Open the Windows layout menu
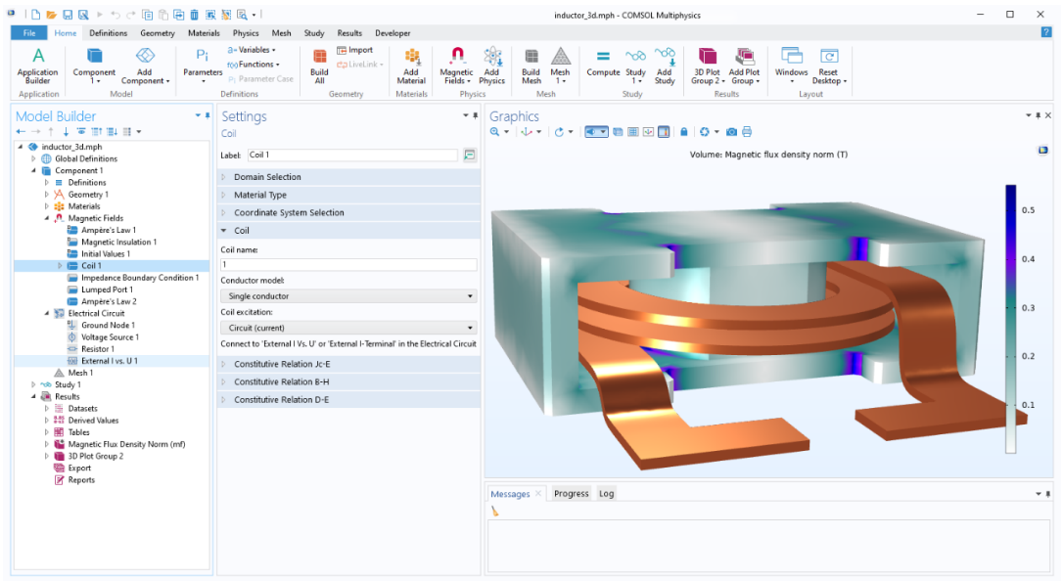 tap(791, 67)
